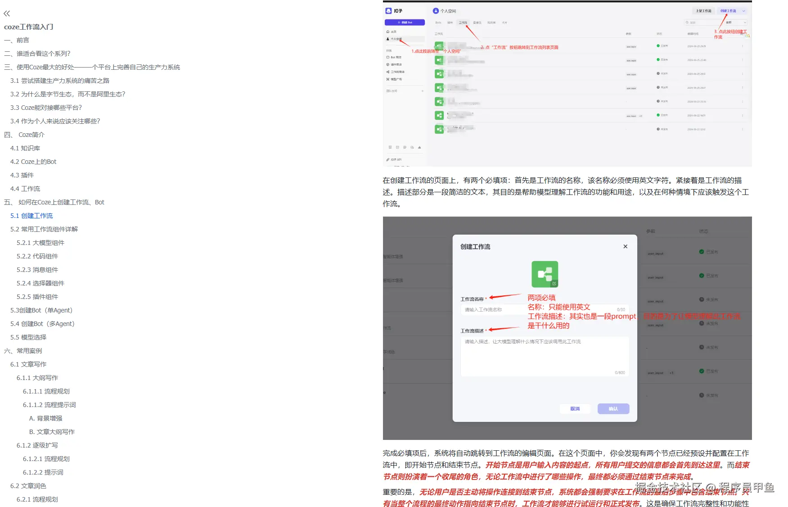Select '5.5 模型选择' entry
This screenshot has width=788, height=507.
[28, 337]
